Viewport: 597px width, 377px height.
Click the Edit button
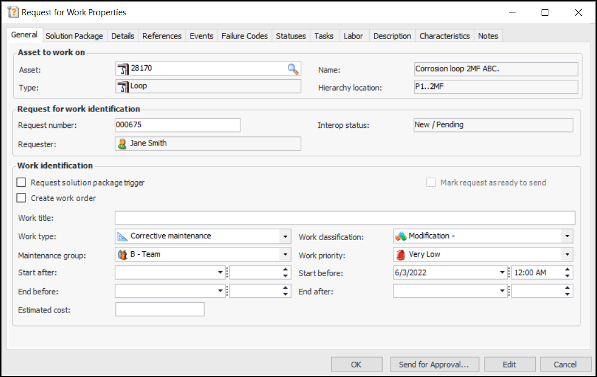pyautogui.click(x=509, y=365)
